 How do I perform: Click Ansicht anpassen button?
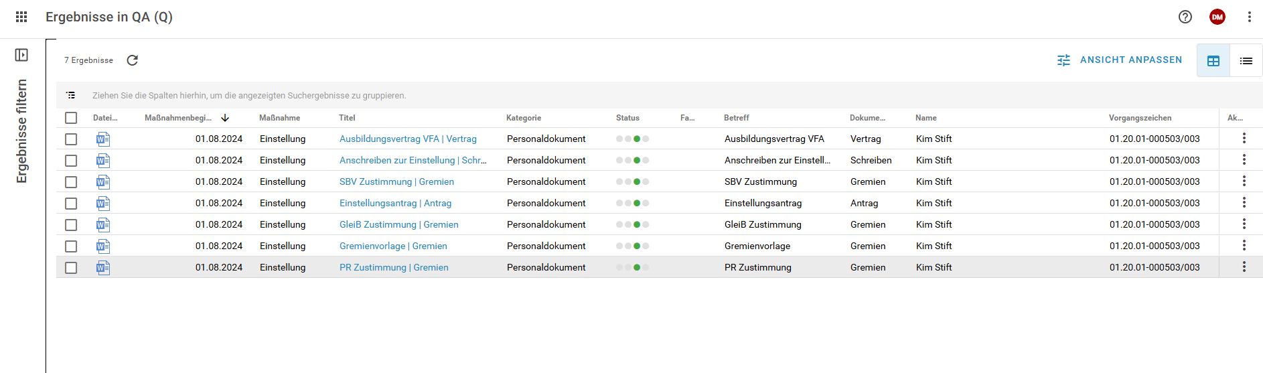(1120, 60)
